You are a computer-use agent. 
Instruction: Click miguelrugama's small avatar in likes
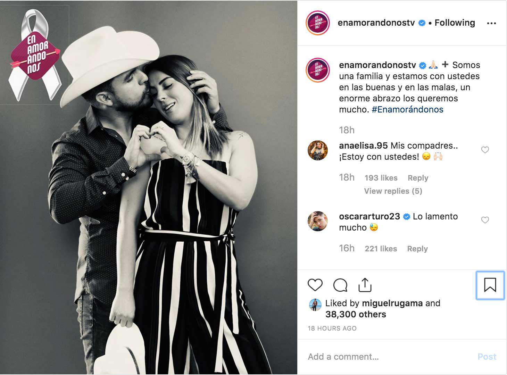point(315,305)
